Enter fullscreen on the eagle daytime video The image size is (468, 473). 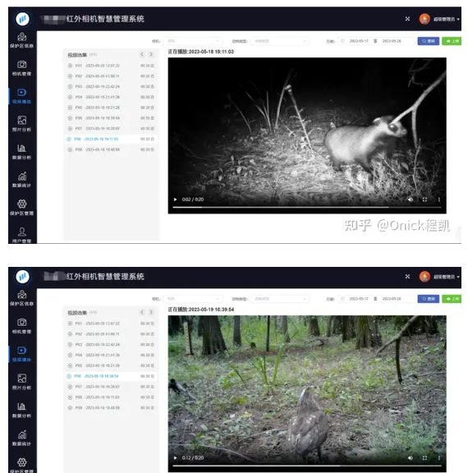(x=424, y=458)
